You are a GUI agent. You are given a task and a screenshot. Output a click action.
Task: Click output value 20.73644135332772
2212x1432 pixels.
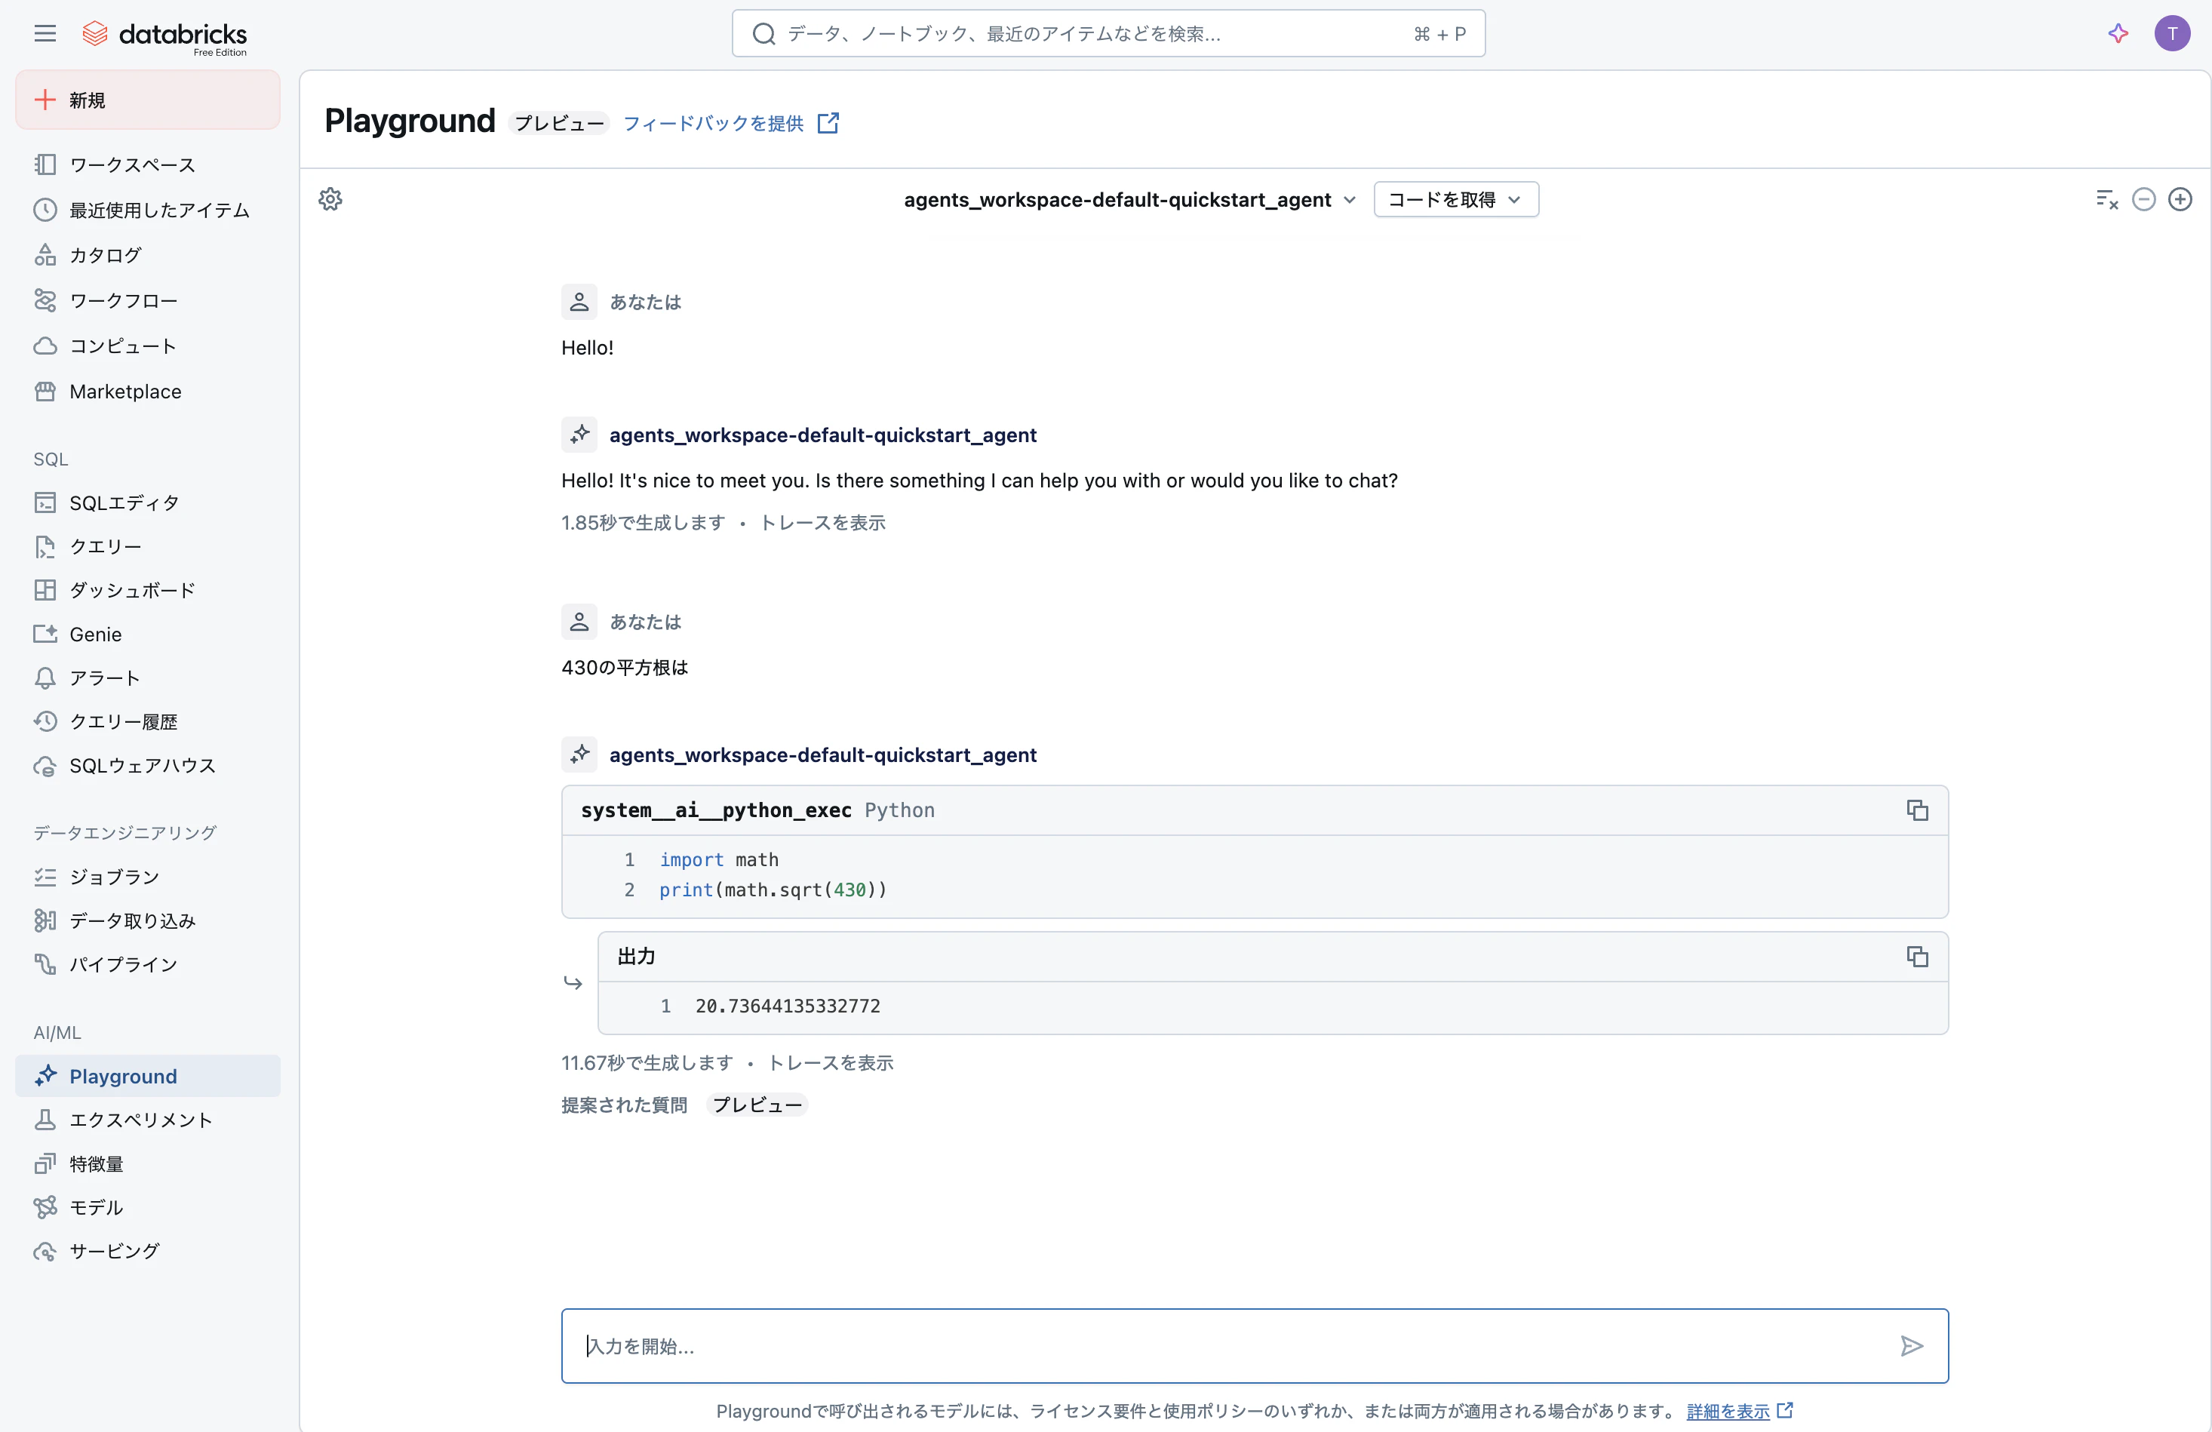(x=787, y=1006)
